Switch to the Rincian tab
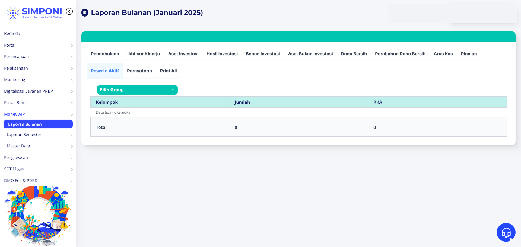 pos(469,54)
